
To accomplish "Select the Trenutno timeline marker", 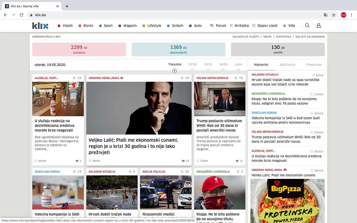I will [x=175, y=71].
